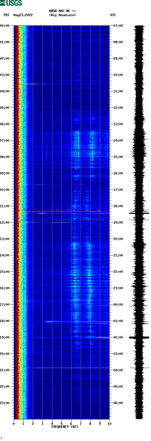Click the UTC time label '16:00'
Viewport: 151px width, 441px height.
point(118,173)
